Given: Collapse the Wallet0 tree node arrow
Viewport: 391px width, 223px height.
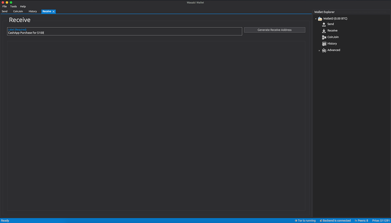Looking at the screenshot, I should (x=316, y=19).
